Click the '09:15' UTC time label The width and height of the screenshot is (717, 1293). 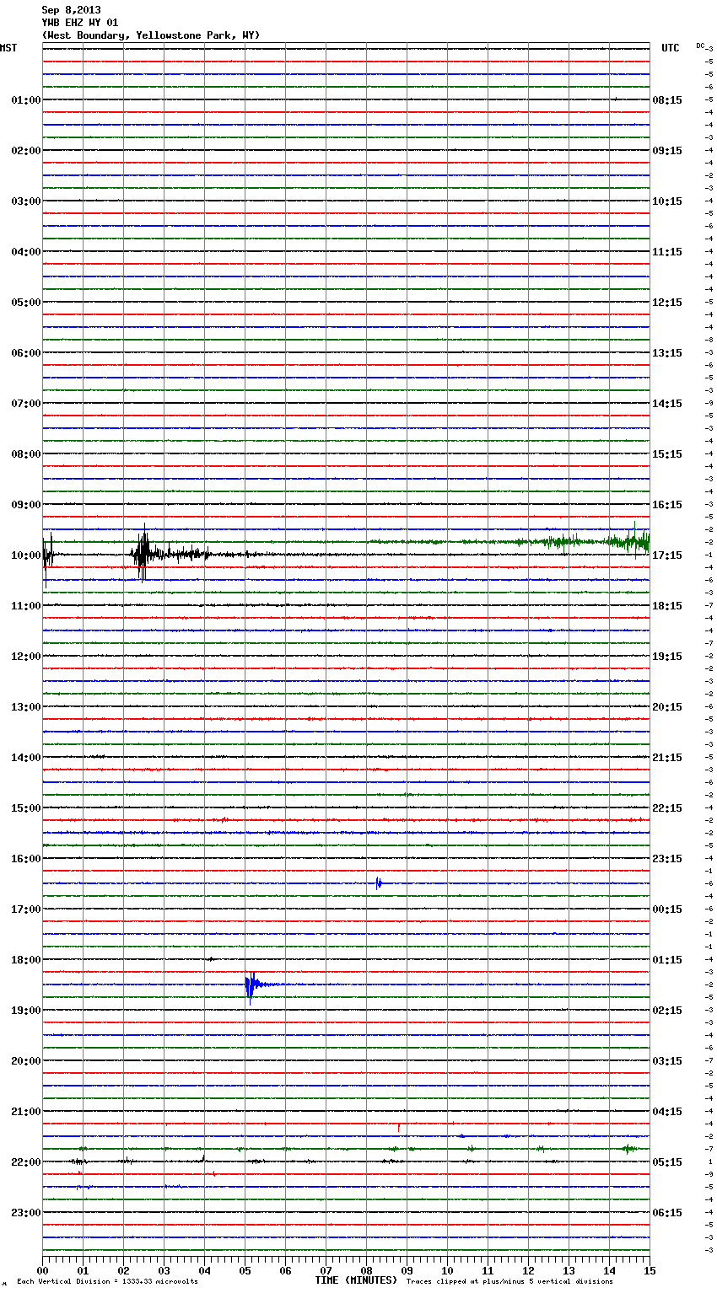click(x=667, y=151)
